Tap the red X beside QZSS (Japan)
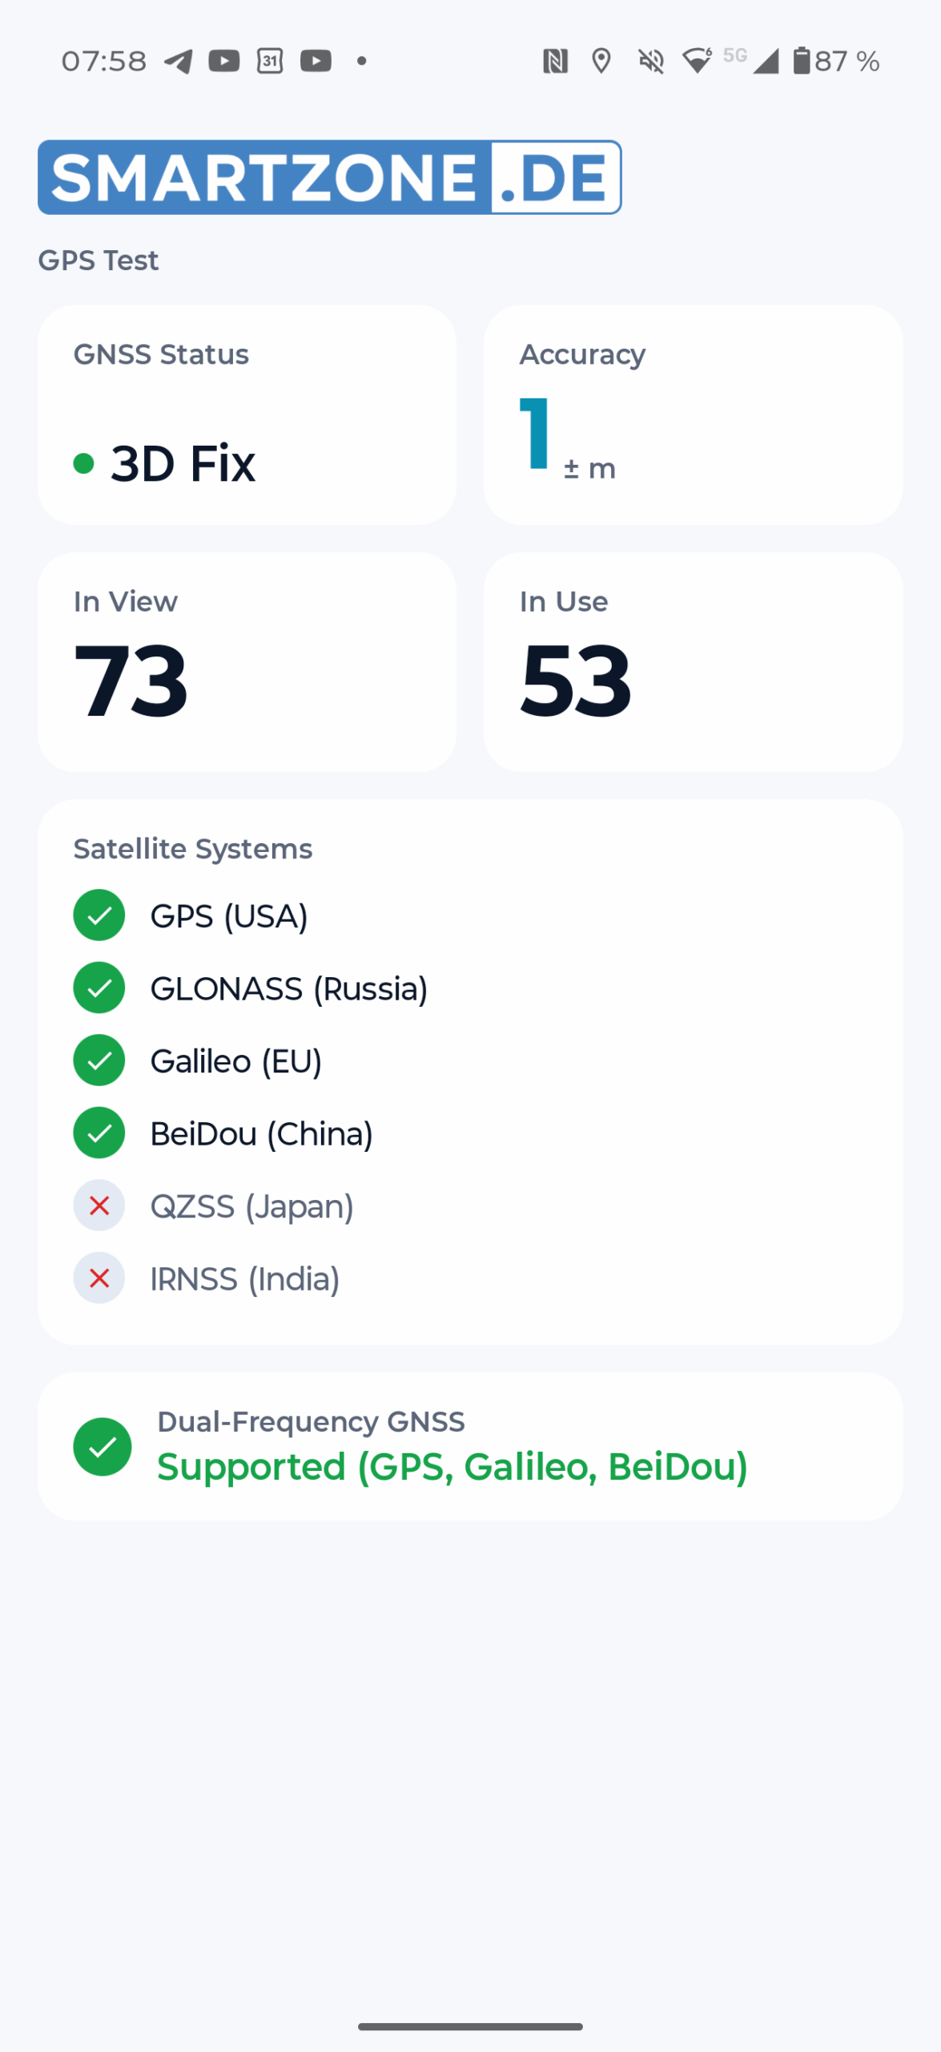This screenshot has height=2052, width=941. coord(99,1206)
